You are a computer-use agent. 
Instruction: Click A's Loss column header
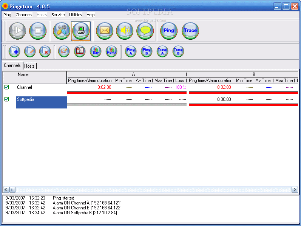coord(179,80)
